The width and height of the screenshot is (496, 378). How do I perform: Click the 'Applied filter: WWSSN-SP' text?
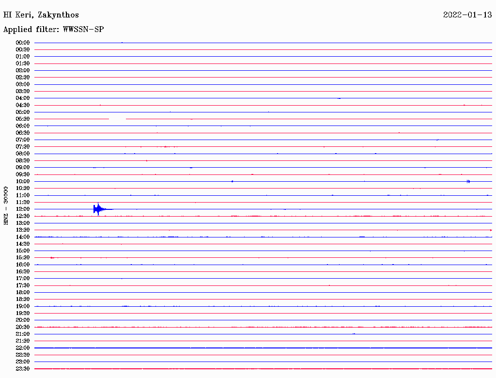(53, 30)
